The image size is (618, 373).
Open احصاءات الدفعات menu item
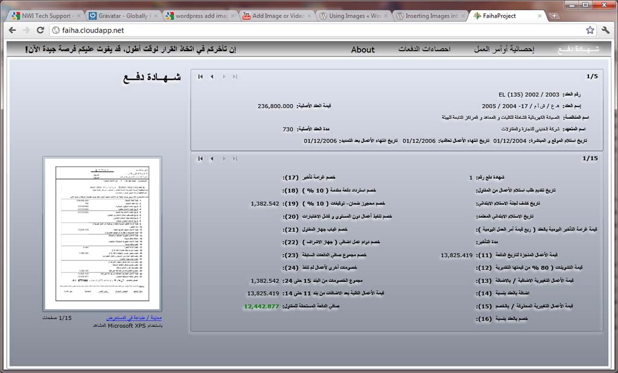point(424,49)
